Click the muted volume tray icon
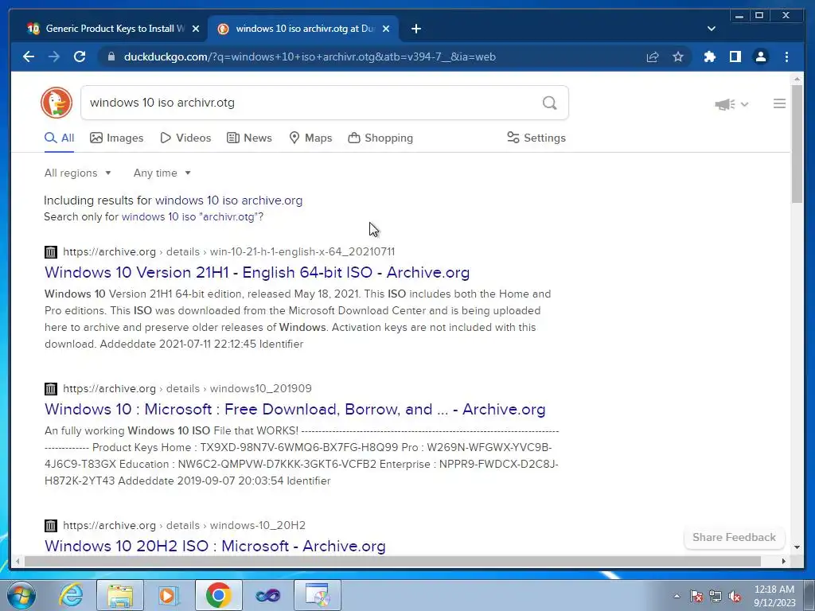 735,596
